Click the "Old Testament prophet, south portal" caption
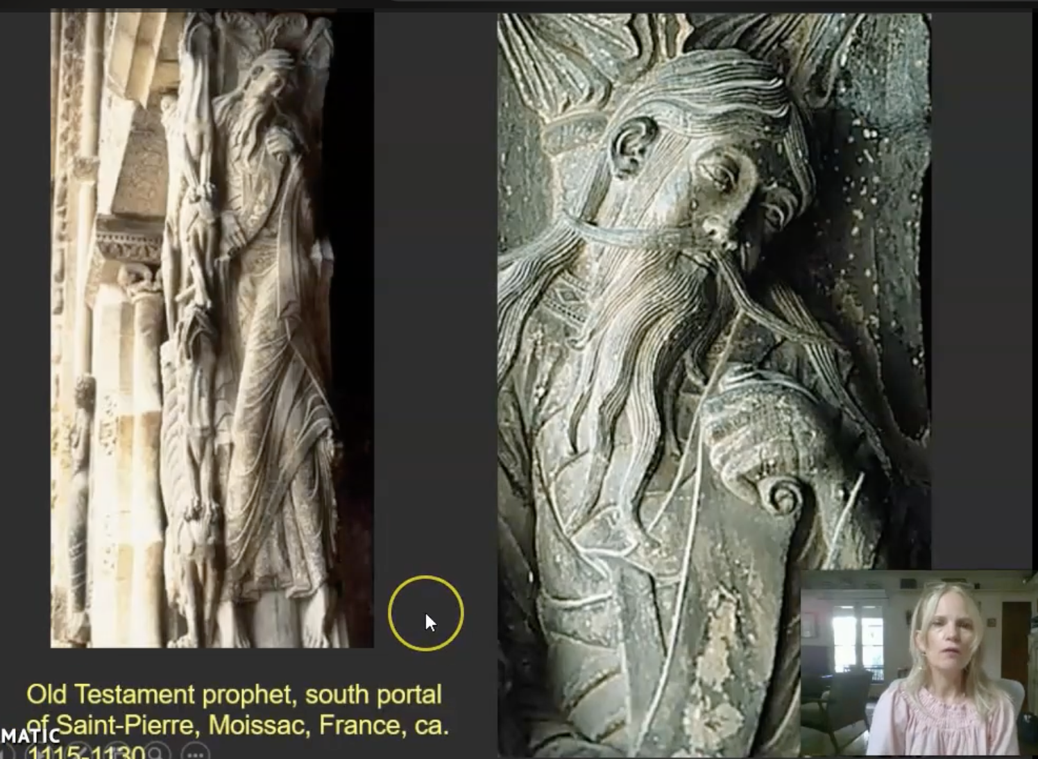This screenshot has width=1038, height=759. coord(234,694)
